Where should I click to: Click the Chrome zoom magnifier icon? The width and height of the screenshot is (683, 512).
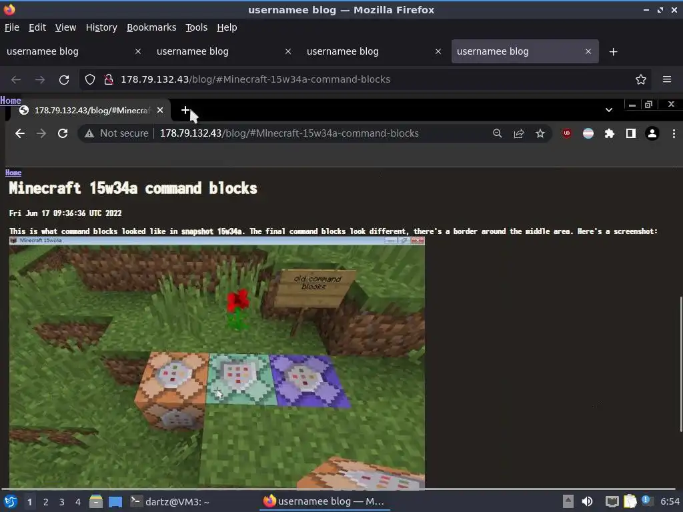(497, 133)
